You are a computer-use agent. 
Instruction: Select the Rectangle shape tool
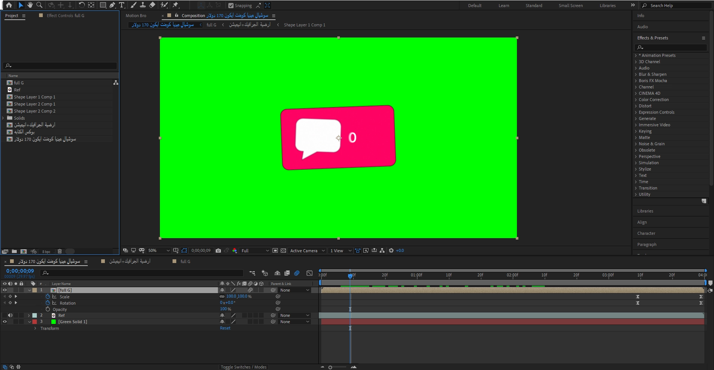103,5
